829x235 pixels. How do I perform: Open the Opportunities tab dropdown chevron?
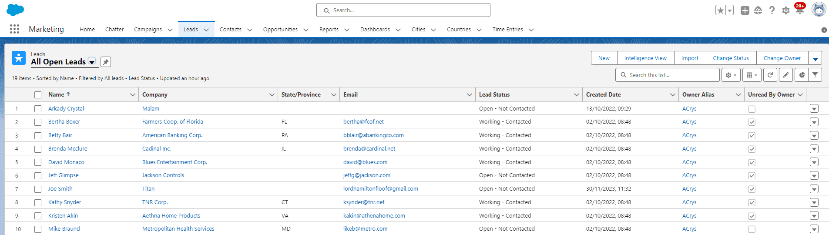tap(306, 30)
